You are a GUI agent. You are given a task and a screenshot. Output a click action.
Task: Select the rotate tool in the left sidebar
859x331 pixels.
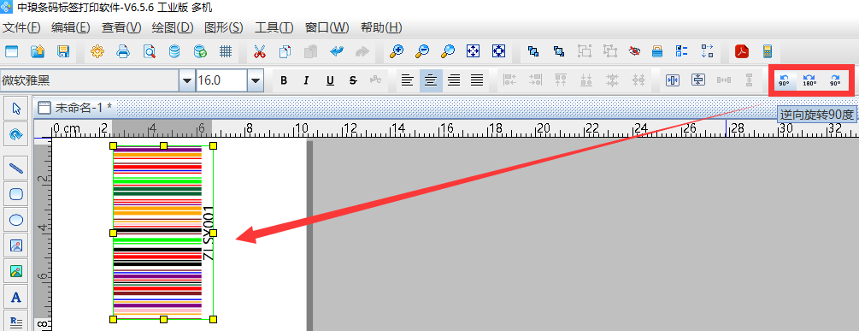[16, 133]
